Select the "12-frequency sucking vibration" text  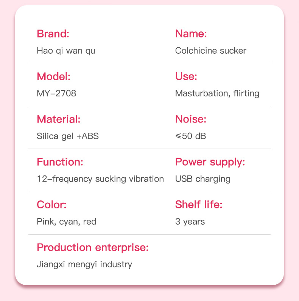pyautogui.click(x=100, y=179)
